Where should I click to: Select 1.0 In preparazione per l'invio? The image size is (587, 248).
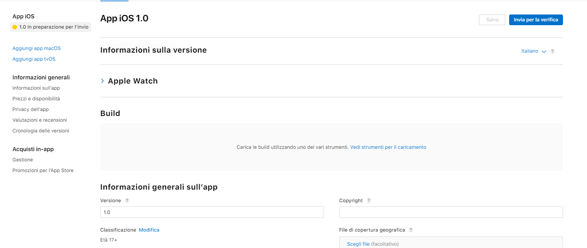point(53,27)
